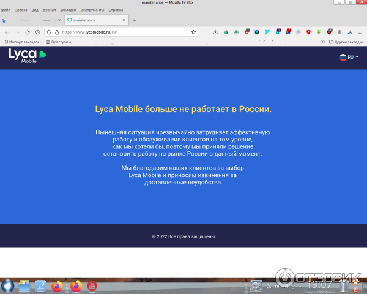Viewport: 367px width, 294px height.
Task: Open the YouTube shortcut in taskbar
Action: [92, 287]
